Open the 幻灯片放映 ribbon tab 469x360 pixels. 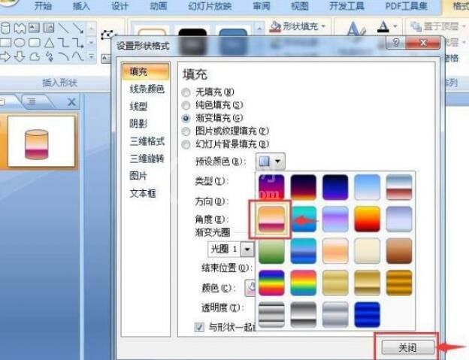point(210,6)
